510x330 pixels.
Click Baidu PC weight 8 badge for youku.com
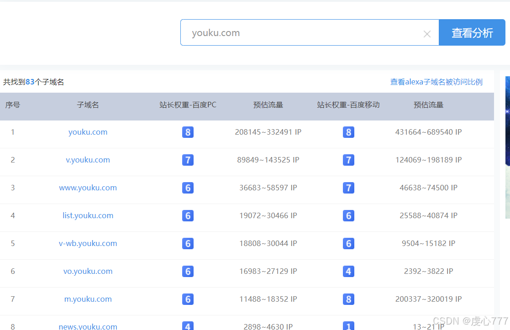click(188, 132)
